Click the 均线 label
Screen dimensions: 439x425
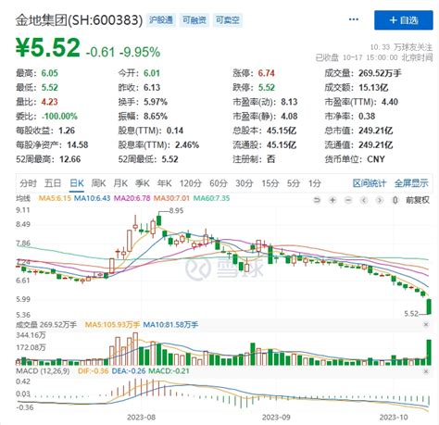[23, 198]
